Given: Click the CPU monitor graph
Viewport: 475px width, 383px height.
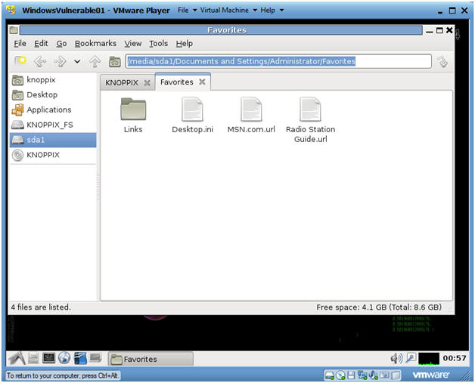Looking at the screenshot, I should [x=429, y=359].
